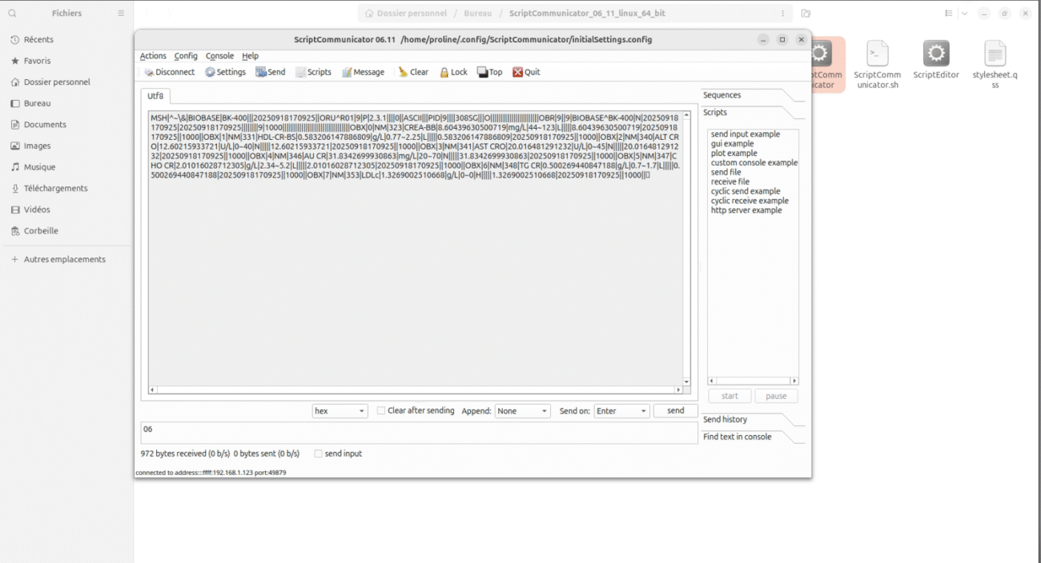The width and height of the screenshot is (1041, 563).
Task: Toggle the send input checkbox
Action: tap(318, 453)
